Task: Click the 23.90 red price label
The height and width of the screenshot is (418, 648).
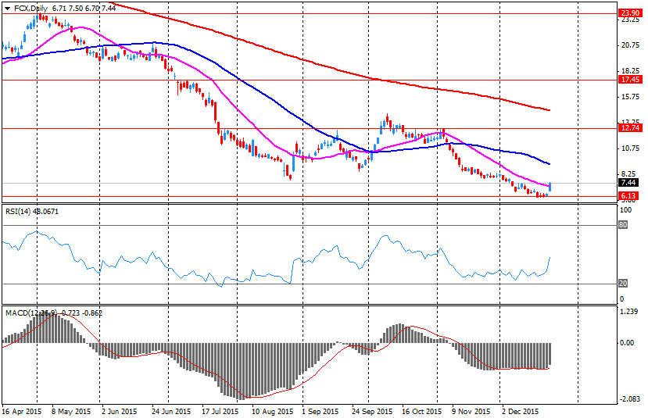Action: [630, 13]
